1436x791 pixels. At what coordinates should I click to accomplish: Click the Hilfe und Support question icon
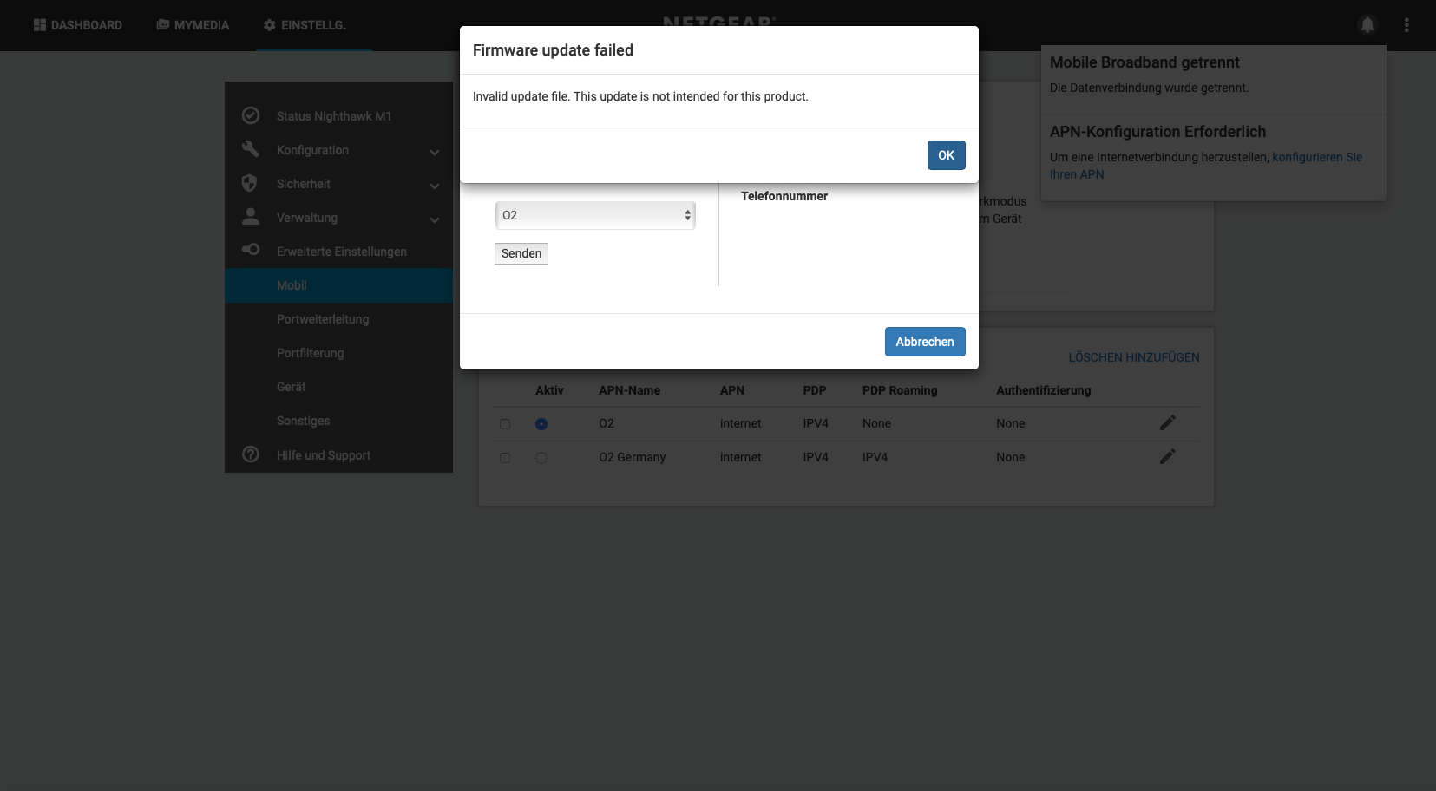point(251,454)
